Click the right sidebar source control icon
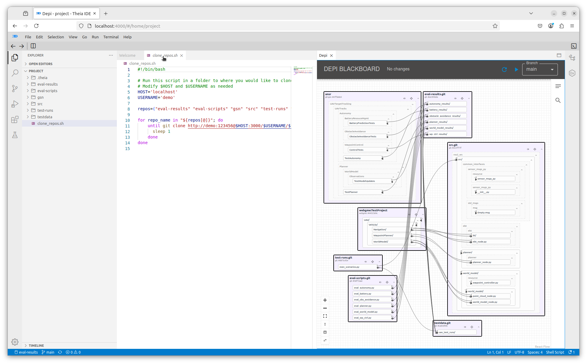Image resolution: width=587 pixels, height=364 pixels. tap(572, 58)
